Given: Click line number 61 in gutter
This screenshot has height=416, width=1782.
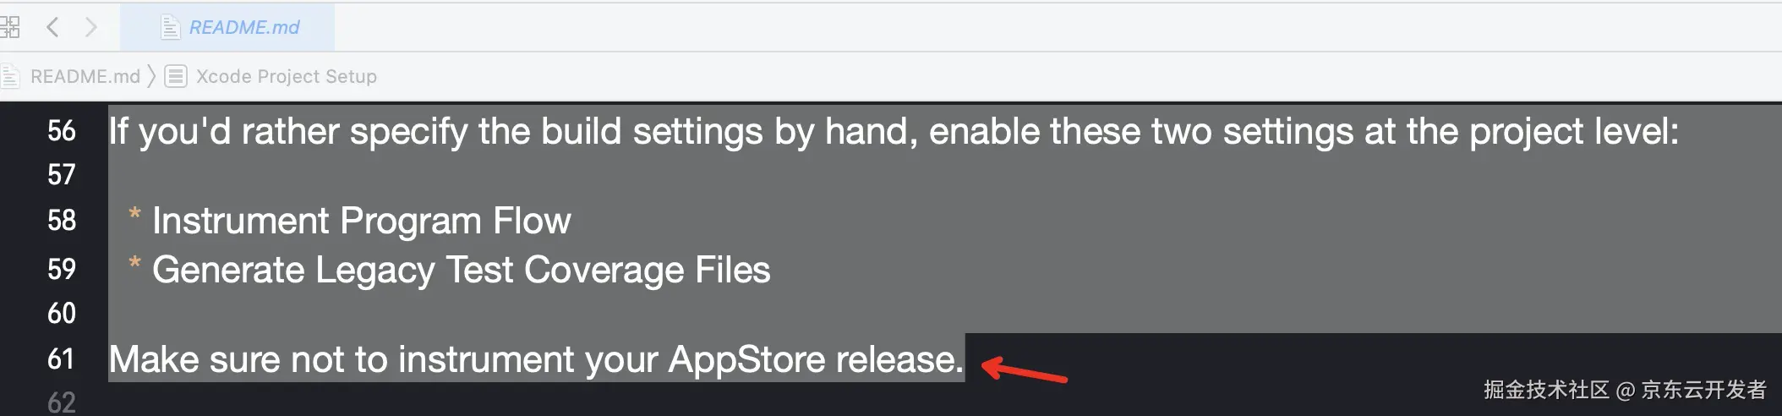Looking at the screenshot, I should [61, 359].
